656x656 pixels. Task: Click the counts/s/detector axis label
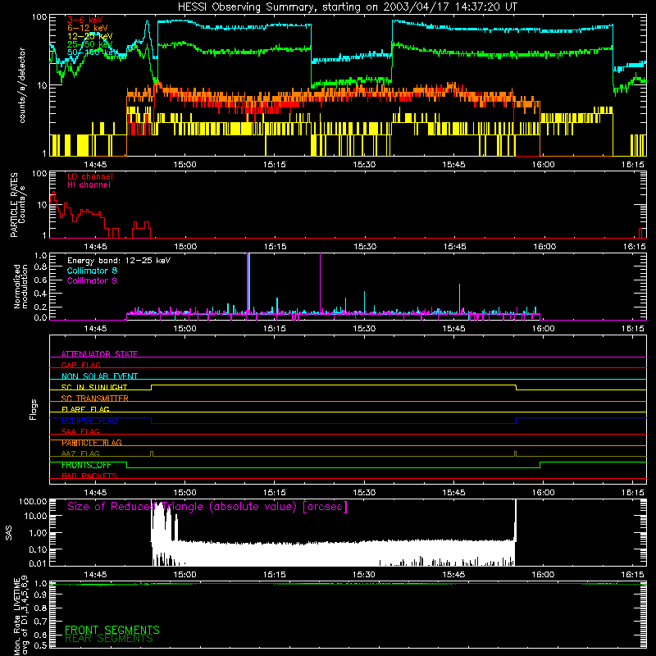22,85
